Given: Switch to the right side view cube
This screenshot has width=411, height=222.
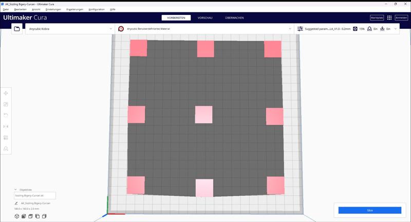Looking at the screenshot, I should (x=44, y=216).
